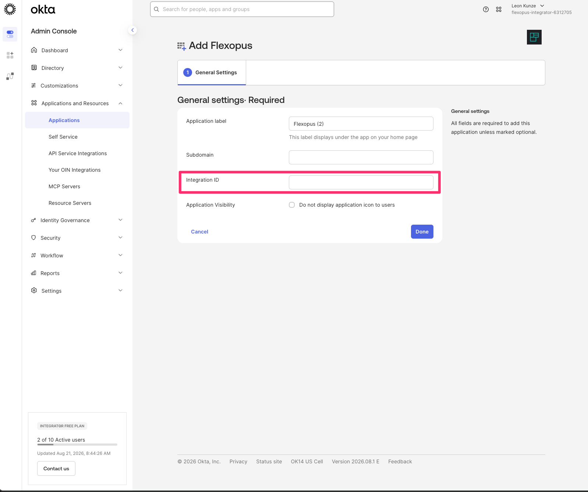Screen dimensions: 588x492
Task: Click the Admin Console heading
Action: pyautogui.click(x=54, y=31)
